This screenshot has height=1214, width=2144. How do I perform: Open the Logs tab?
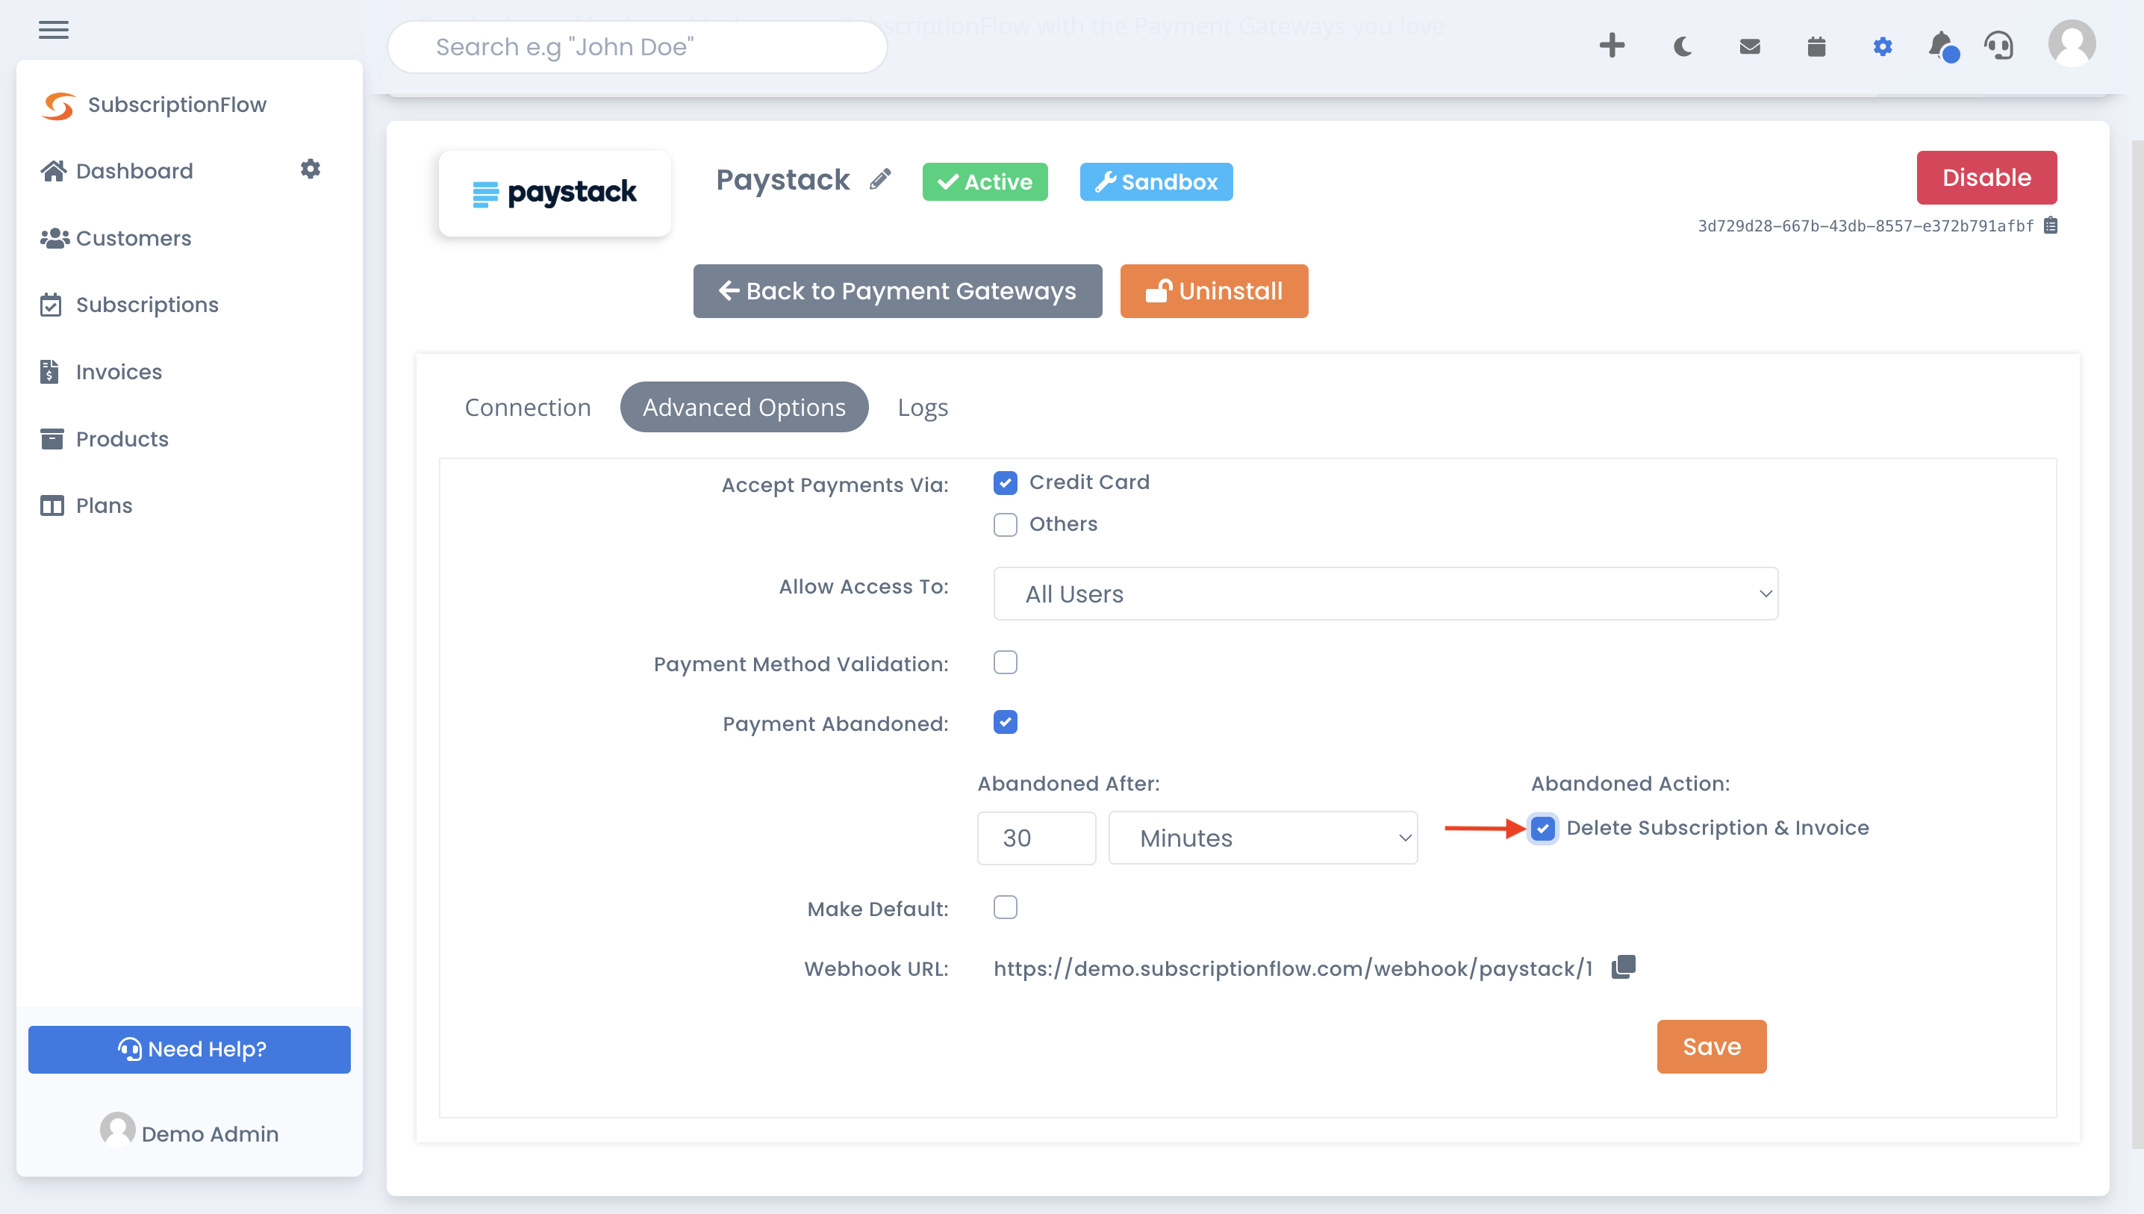pos(922,407)
